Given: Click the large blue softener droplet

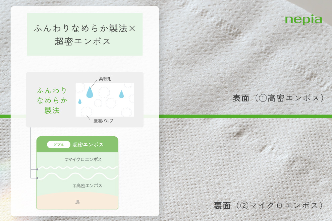Looking at the screenshot, I should tap(89, 92).
